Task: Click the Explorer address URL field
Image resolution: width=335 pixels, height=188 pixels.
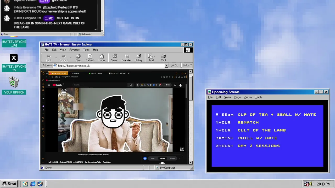Action: [110, 66]
